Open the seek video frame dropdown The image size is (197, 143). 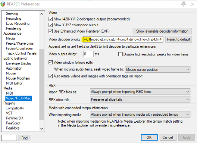[158, 70]
